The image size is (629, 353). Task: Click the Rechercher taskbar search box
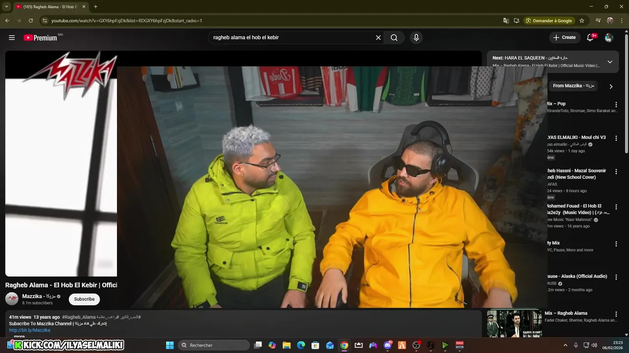coord(214,345)
